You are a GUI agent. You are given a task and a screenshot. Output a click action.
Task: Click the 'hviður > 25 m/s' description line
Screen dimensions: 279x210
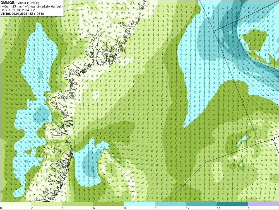[32, 6]
